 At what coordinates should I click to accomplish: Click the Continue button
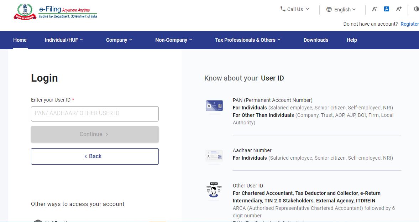click(x=95, y=134)
